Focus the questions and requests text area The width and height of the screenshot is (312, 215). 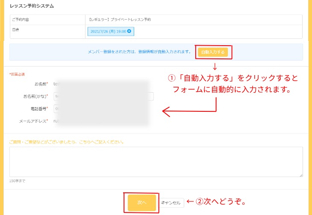click(x=156, y=161)
